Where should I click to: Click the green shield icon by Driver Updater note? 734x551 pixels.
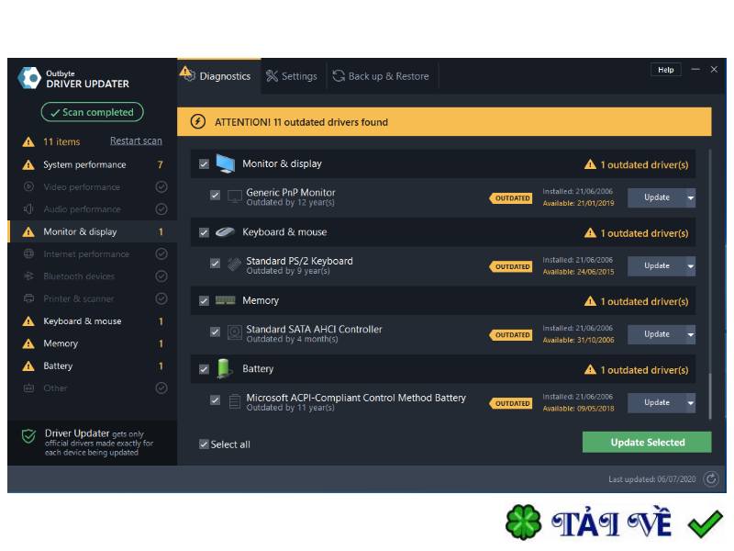(x=29, y=435)
